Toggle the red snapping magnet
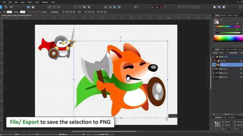Image resolution: width=243 pixels, height=136 pixels. tap(161, 7)
